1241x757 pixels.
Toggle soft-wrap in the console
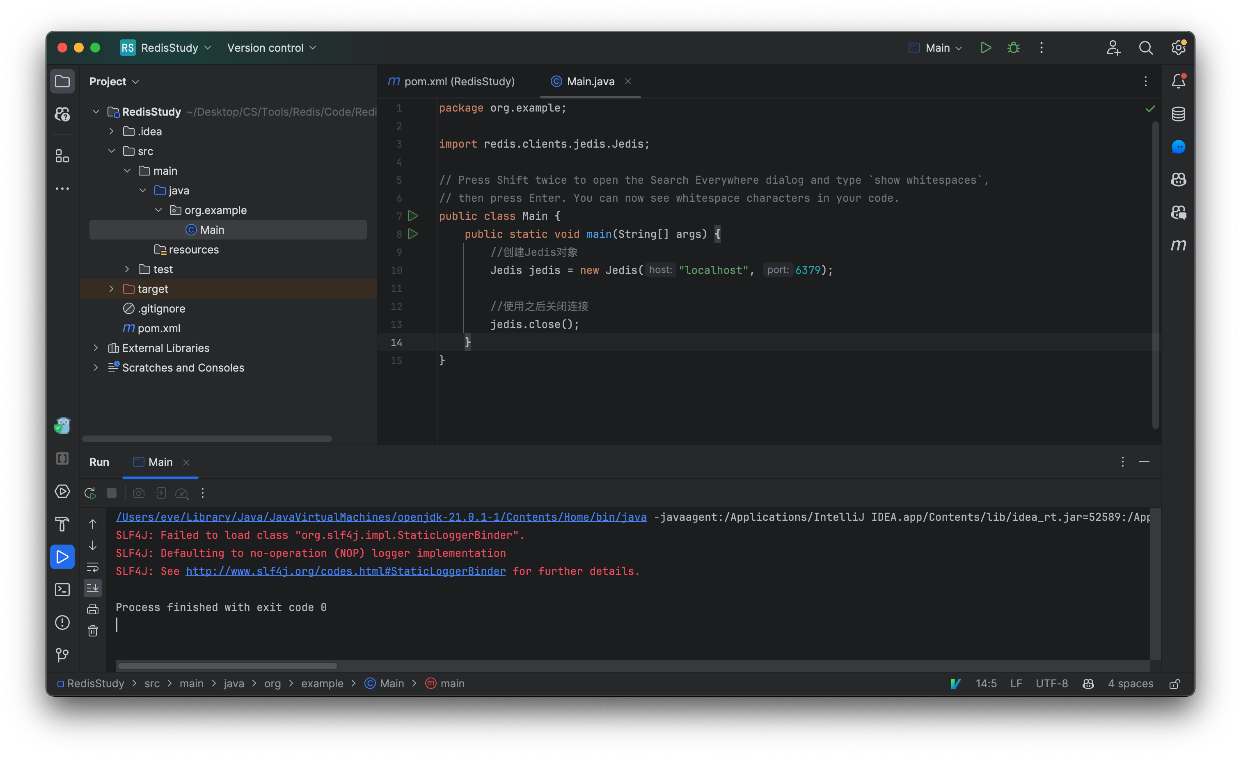tap(93, 567)
